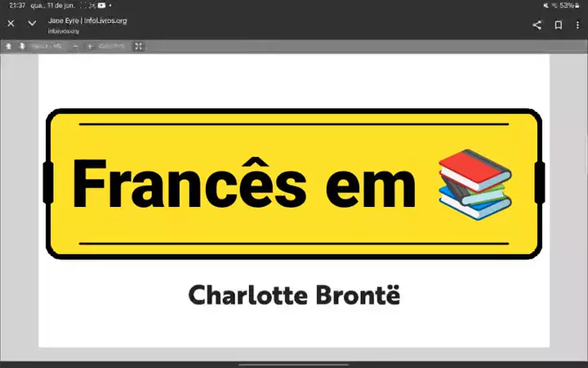Tap the infolivros.org URL text
This screenshot has width=588, height=368.
pos(64,30)
